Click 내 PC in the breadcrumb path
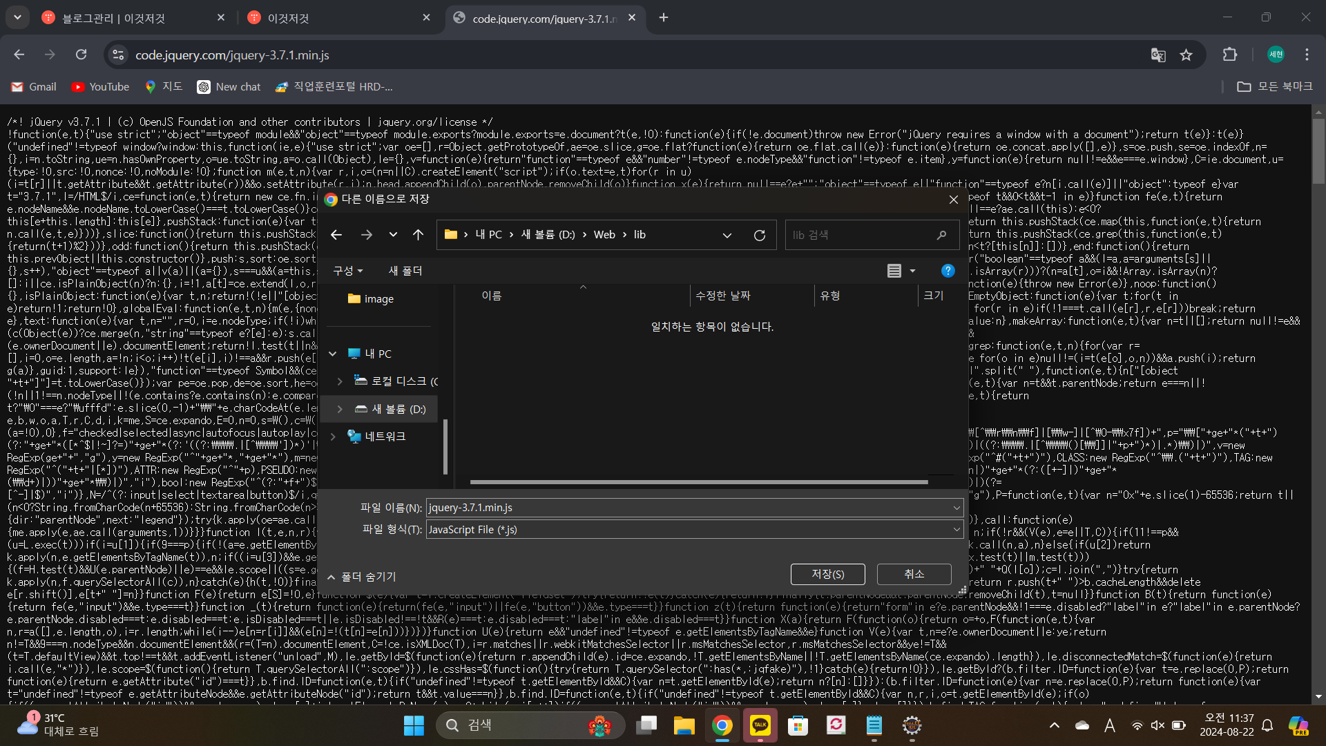Viewport: 1326px width, 746px height. click(488, 235)
